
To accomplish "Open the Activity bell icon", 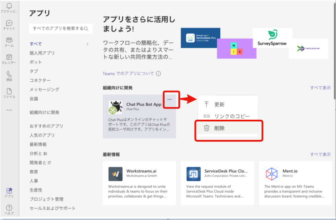I will [x=9, y=6].
